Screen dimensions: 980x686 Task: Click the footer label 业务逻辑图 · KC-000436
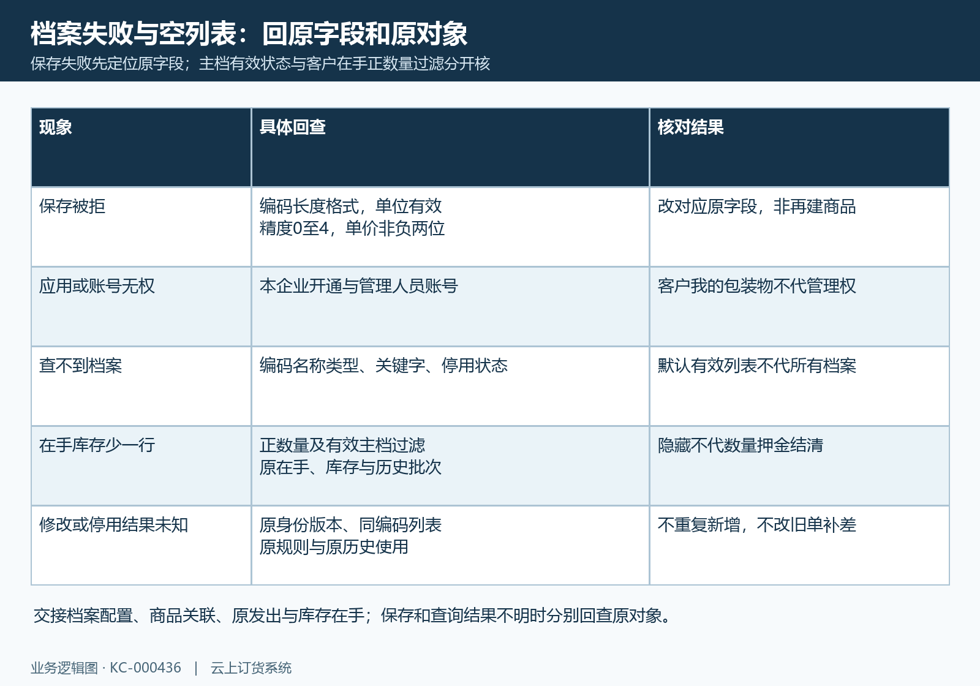[106, 668]
